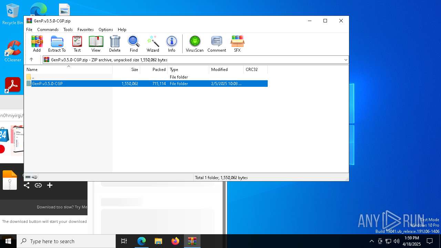Click the volume tray icon
This screenshot has height=248, width=441.
397,241
